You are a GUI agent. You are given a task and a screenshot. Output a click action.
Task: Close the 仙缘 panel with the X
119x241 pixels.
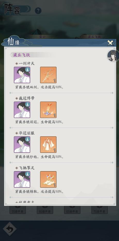(x=110, y=43)
